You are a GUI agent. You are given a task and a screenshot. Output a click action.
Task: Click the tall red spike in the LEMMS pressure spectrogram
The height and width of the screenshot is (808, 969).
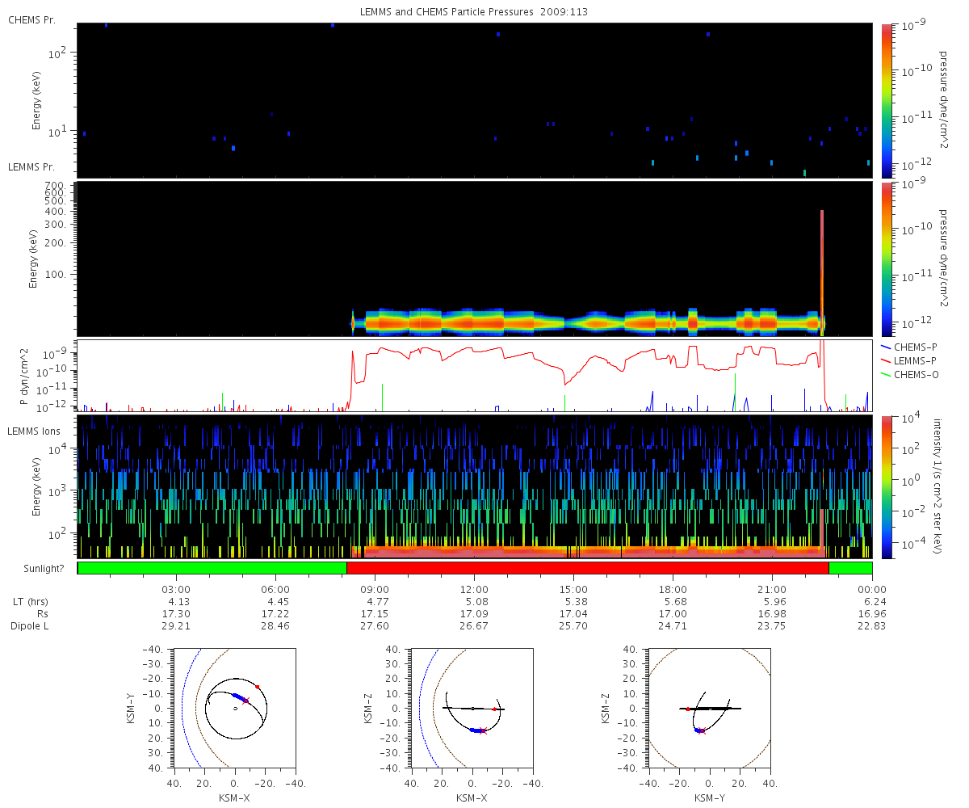point(822,271)
